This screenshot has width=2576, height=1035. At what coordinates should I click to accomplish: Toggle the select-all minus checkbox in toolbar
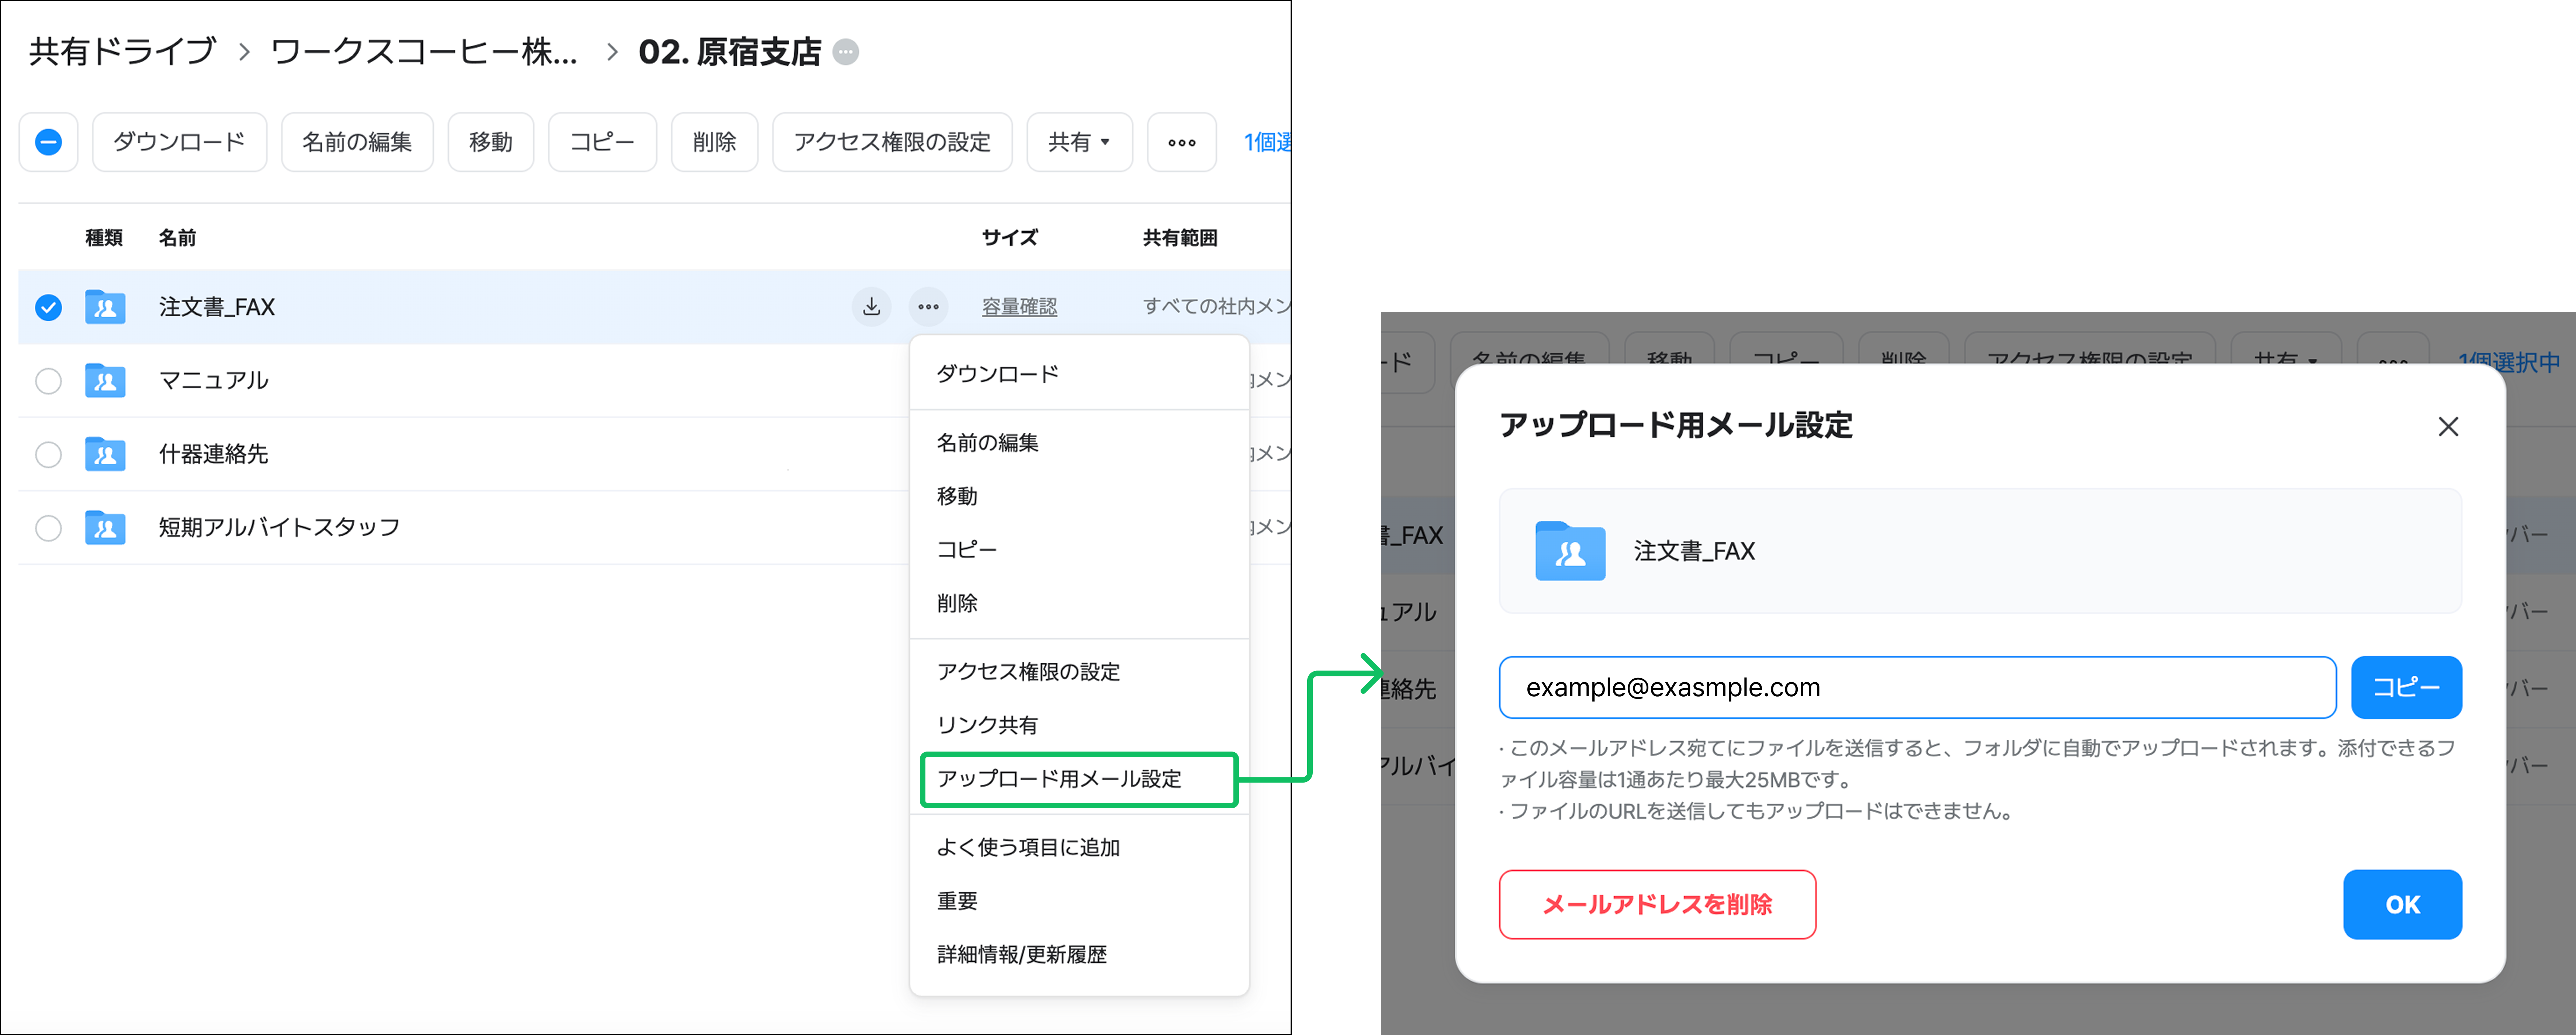[48, 142]
